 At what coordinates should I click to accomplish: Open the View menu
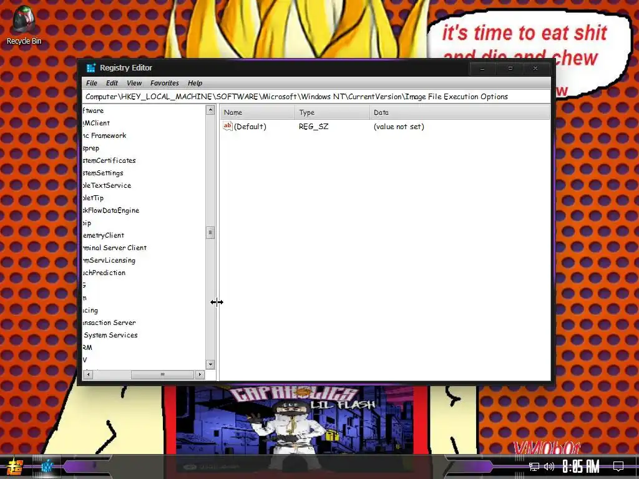click(134, 83)
